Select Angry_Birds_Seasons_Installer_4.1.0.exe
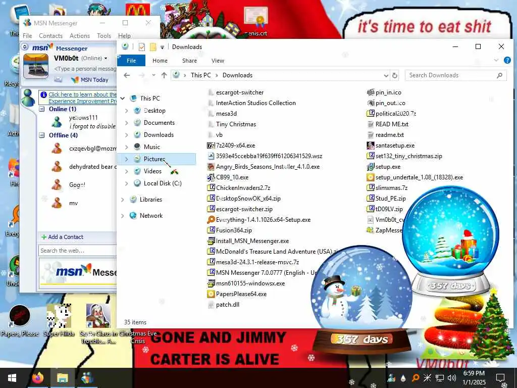 264,167
